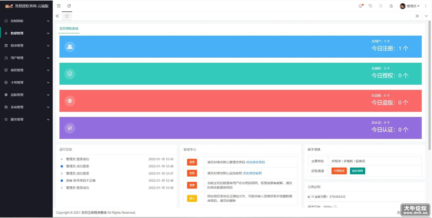Screen dimensions: 432x218
Task: Click the cube icon beside 卡密管理
Action: 6,82
